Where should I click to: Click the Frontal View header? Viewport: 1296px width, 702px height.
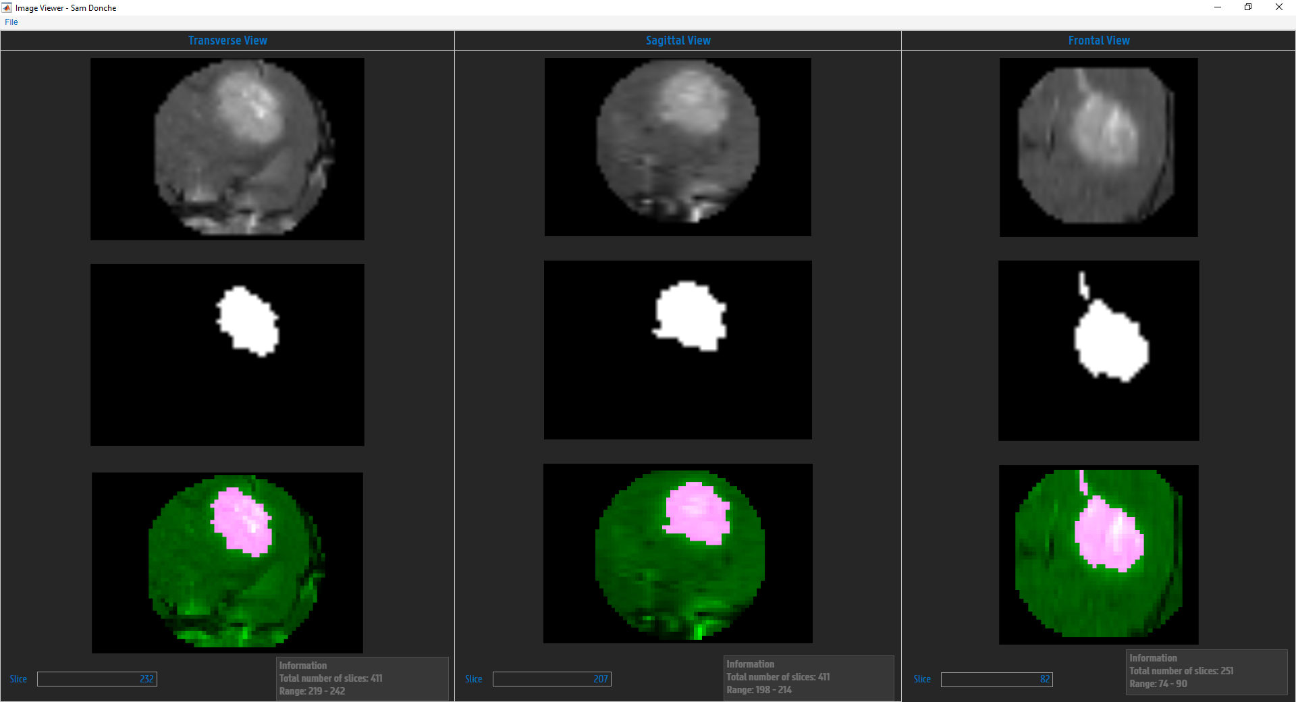(1099, 40)
